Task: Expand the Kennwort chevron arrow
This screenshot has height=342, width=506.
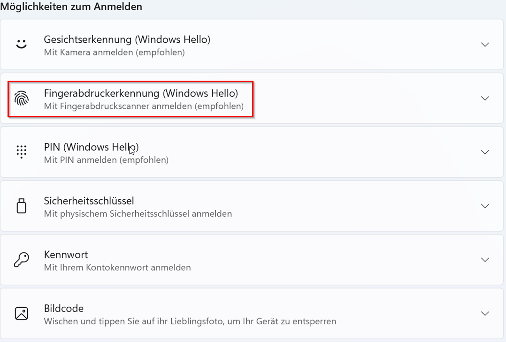Action: pos(485,259)
